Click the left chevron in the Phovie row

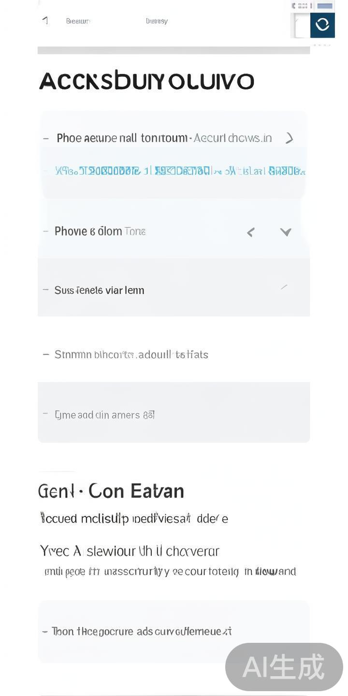[250, 232]
